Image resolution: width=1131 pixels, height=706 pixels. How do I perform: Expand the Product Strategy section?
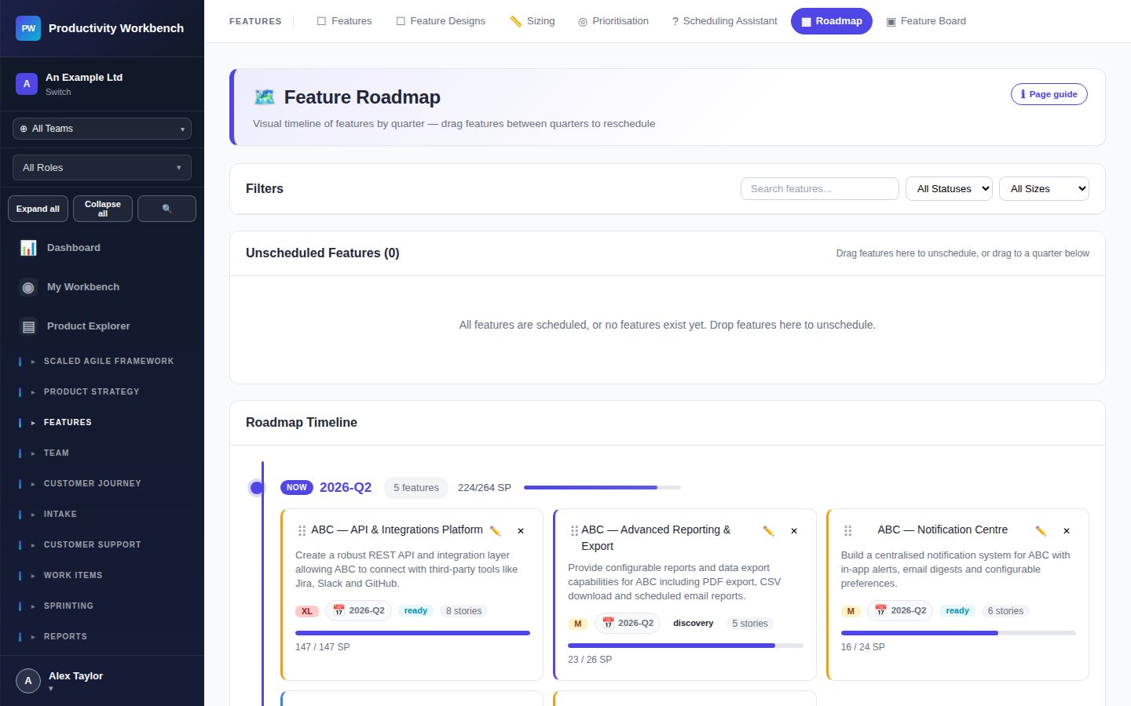pyautogui.click(x=102, y=392)
